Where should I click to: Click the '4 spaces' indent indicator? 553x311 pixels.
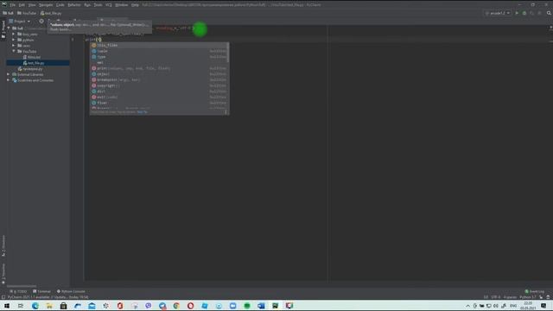pyautogui.click(x=510, y=297)
